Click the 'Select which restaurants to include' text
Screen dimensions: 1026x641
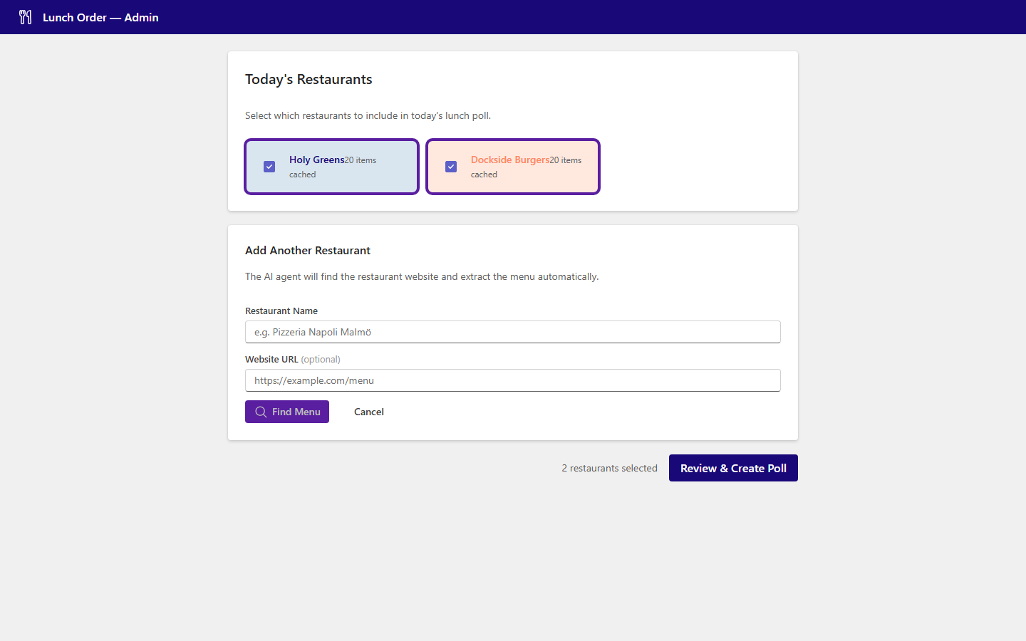(368, 115)
